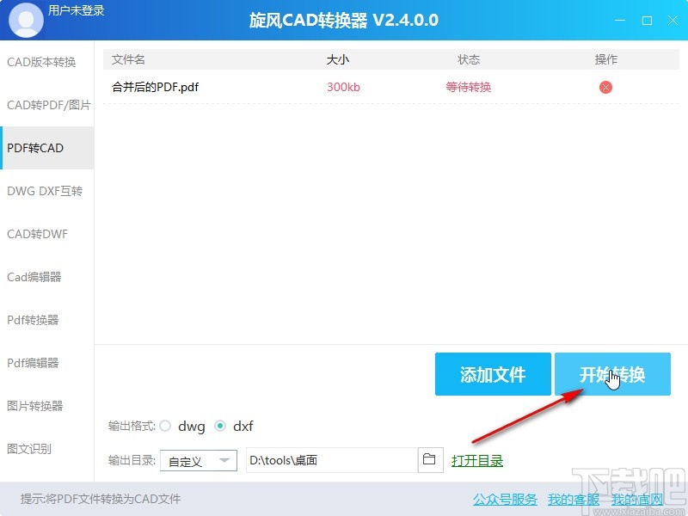The image size is (688, 516).
Task: Select the dxf output format
Action: [221, 426]
